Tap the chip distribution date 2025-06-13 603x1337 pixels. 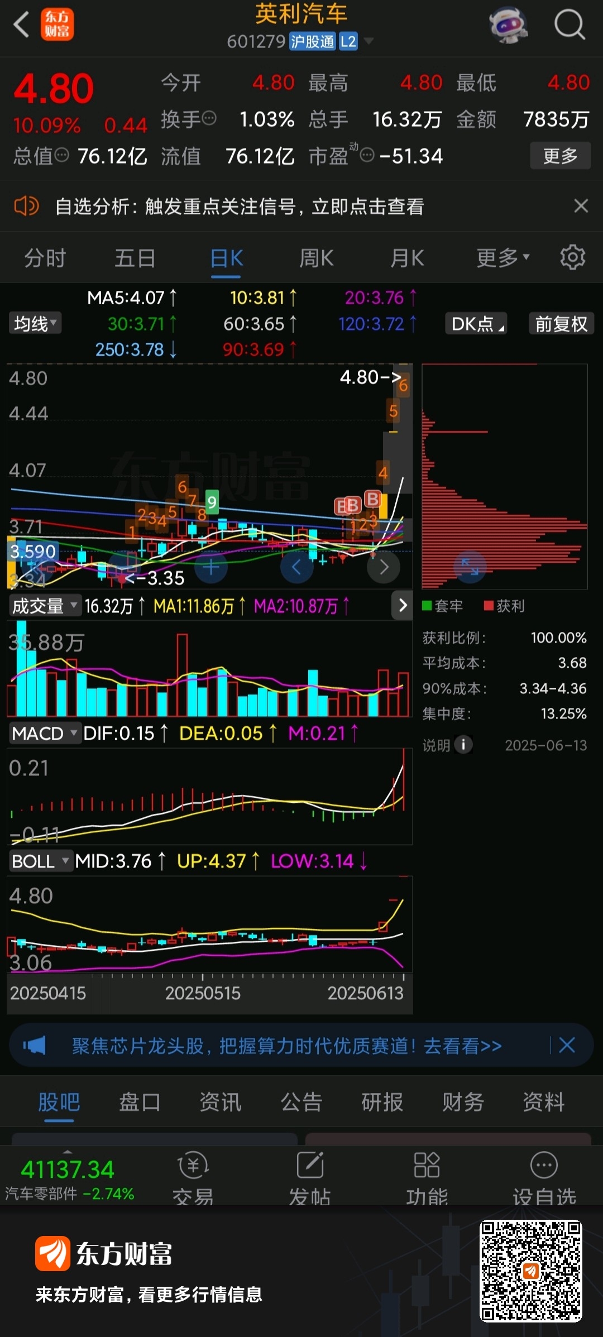pyautogui.click(x=546, y=745)
